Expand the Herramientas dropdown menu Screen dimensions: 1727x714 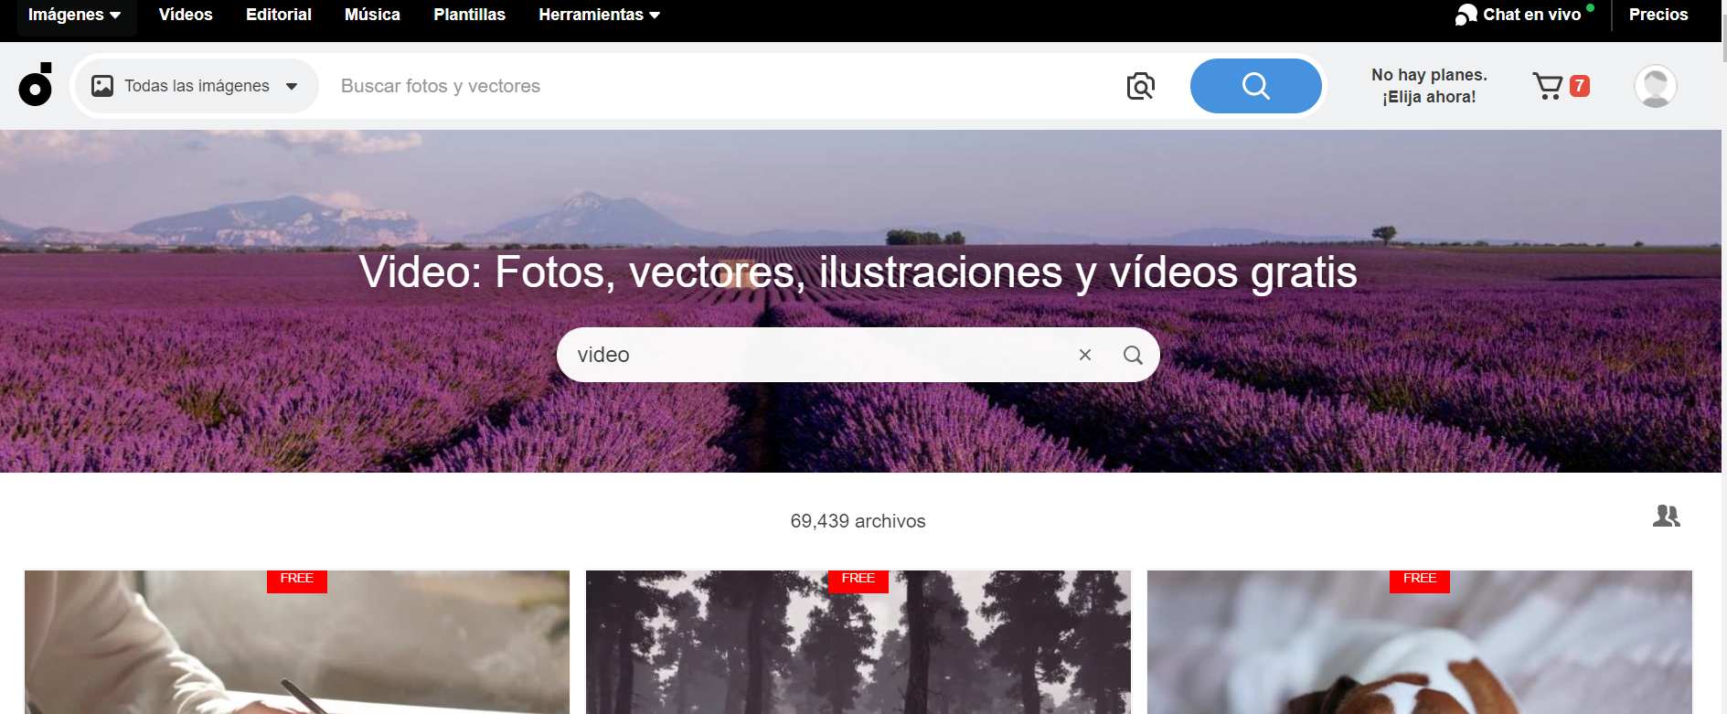(x=599, y=15)
